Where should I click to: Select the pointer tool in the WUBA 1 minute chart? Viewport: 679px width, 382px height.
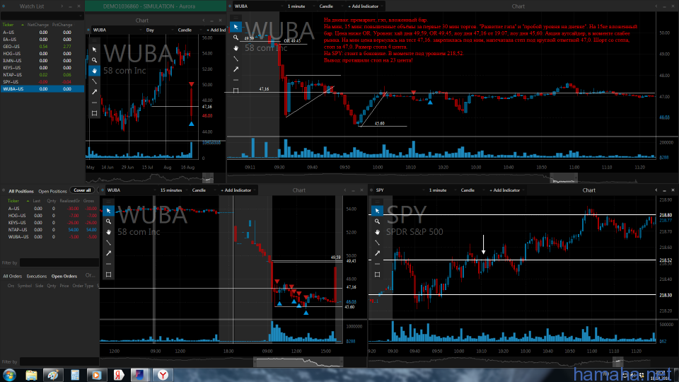tap(236, 27)
